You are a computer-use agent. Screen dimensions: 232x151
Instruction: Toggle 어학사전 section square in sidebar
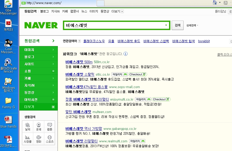(x=53, y=100)
